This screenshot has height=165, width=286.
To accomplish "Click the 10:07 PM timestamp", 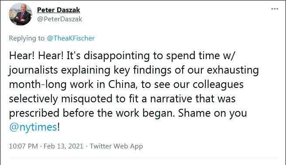I will [x=24, y=146].
